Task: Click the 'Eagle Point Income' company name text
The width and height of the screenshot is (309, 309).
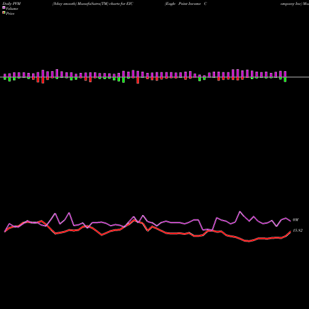Action: pos(183,4)
